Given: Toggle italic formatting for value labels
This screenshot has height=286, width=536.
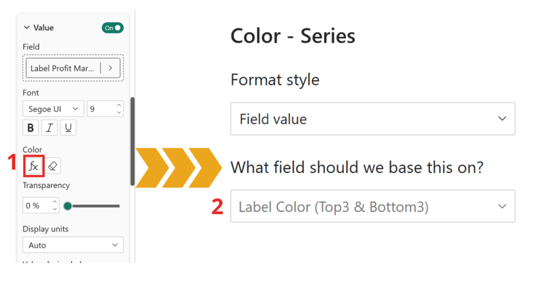Looking at the screenshot, I should (x=49, y=128).
